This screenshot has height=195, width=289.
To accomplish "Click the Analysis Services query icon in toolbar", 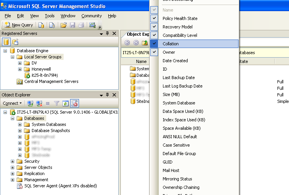I will point(52,25).
